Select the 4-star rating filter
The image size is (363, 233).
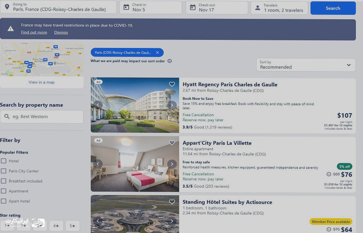tap(56, 226)
